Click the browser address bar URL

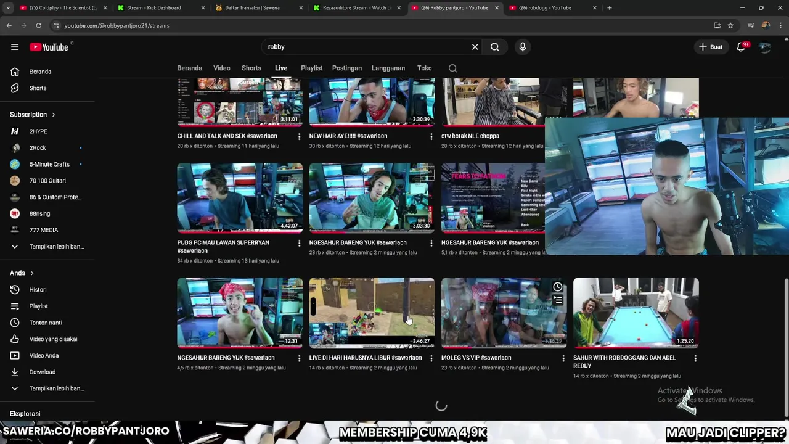pyautogui.click(x=117, y=25)
